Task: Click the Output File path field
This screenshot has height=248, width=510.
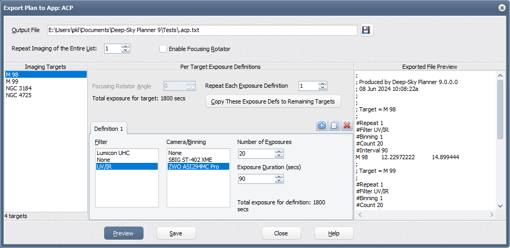Action: pos(202,30)
